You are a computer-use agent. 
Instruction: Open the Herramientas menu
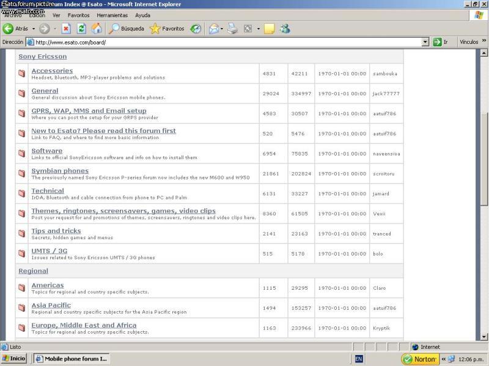point(112,15)
